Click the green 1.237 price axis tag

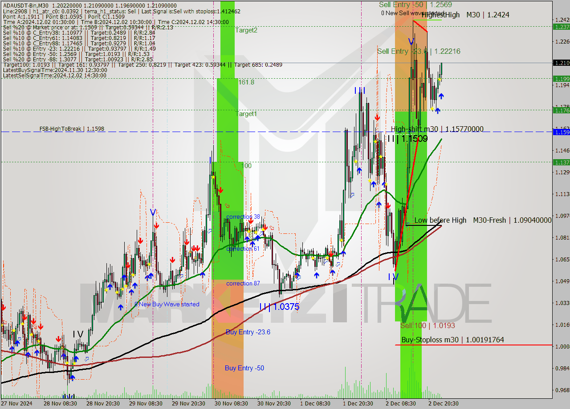pyautogui.click(x=561, y=27)
